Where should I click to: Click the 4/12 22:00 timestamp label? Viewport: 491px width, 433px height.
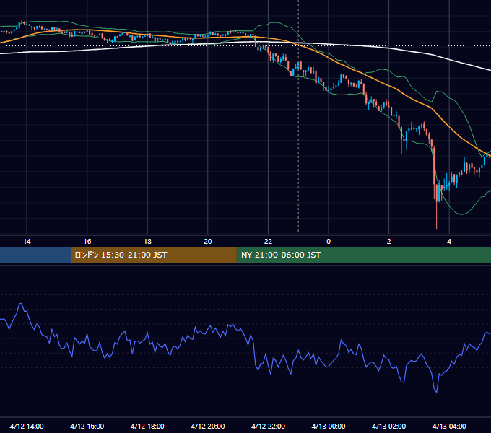pyautogui.click(x=268, y=426)
